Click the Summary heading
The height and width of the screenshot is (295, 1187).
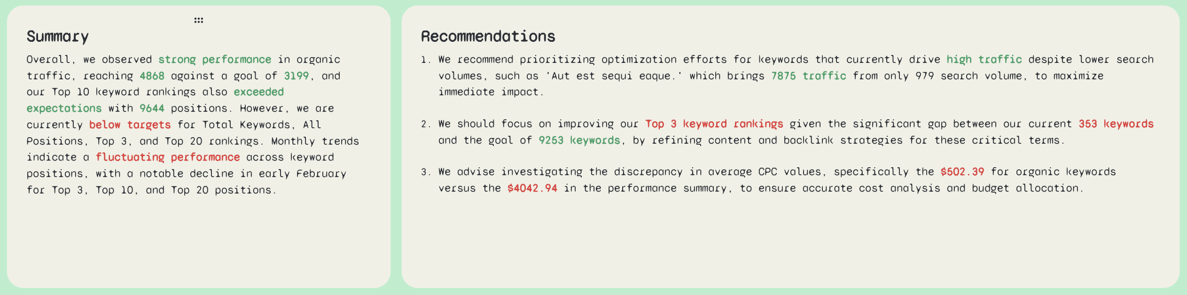57,37
